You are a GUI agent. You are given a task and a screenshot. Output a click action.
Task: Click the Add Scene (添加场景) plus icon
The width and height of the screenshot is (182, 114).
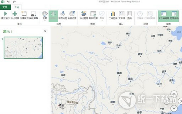15,14
